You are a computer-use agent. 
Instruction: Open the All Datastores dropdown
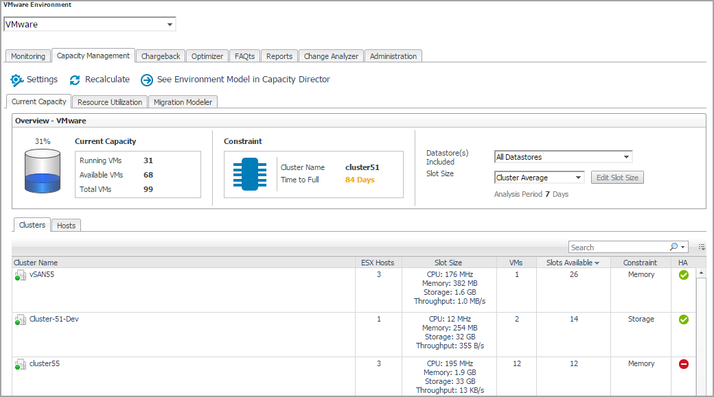pos(626,157)
